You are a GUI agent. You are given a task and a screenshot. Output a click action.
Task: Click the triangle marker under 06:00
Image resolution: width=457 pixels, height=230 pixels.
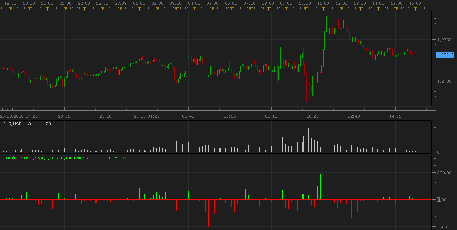tap(231, 9)
